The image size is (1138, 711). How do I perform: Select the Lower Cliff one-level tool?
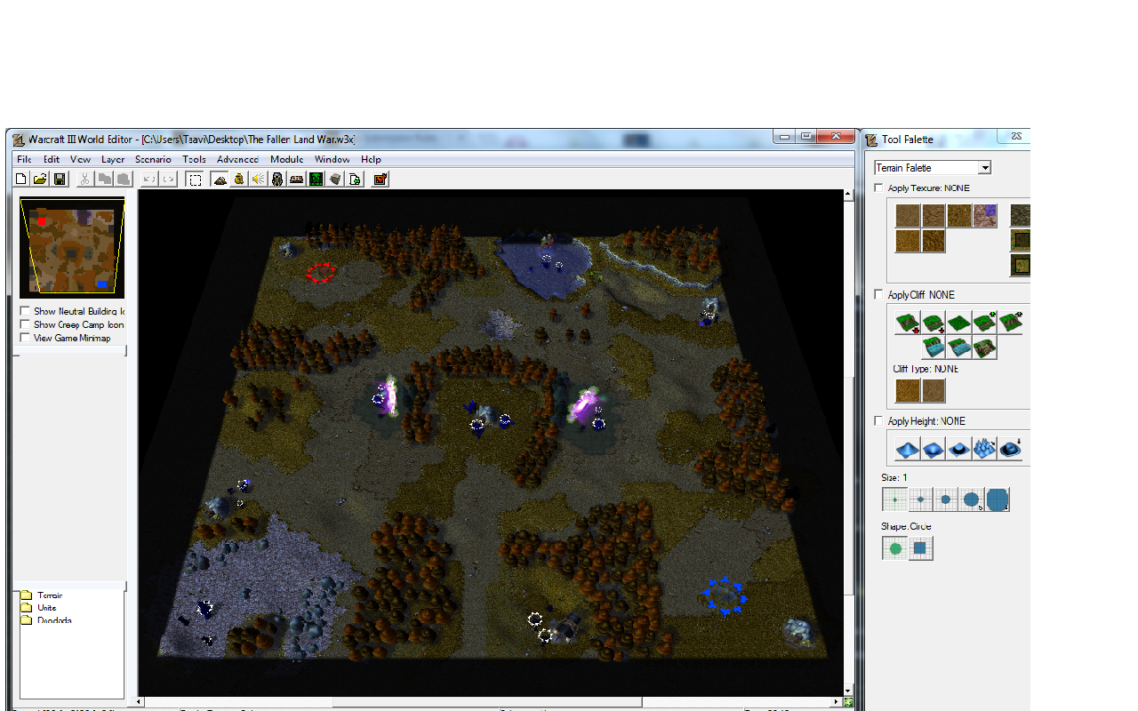pos(933,323)
